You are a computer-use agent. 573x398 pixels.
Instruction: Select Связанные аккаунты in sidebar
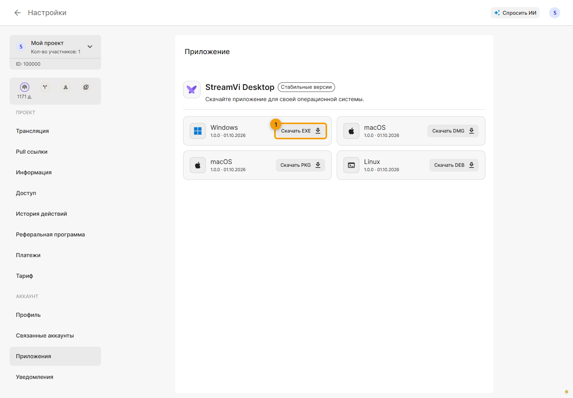pyautogui.click(x=55, y=336)
